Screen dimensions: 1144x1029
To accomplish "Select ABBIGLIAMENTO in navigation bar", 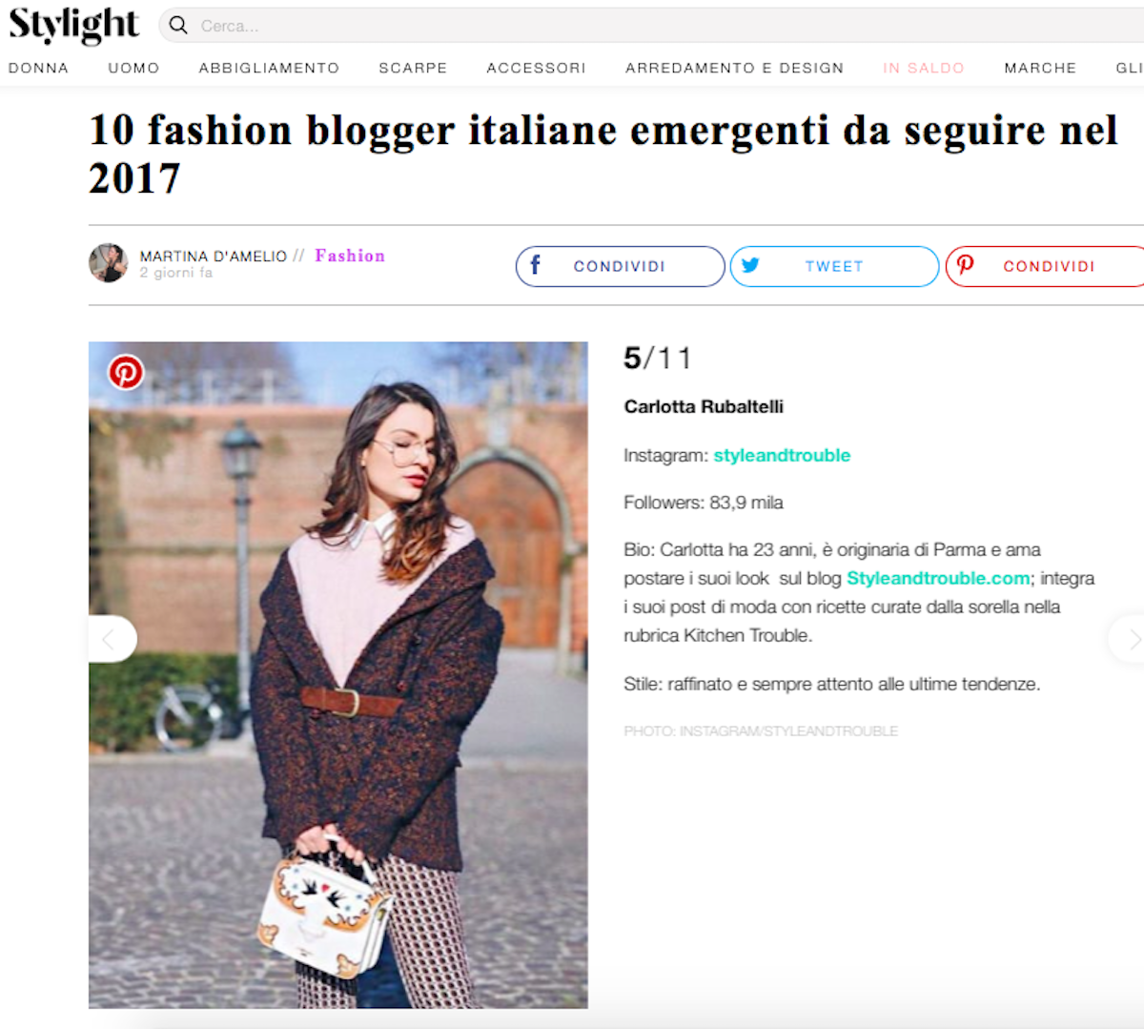I will (269, 68).
